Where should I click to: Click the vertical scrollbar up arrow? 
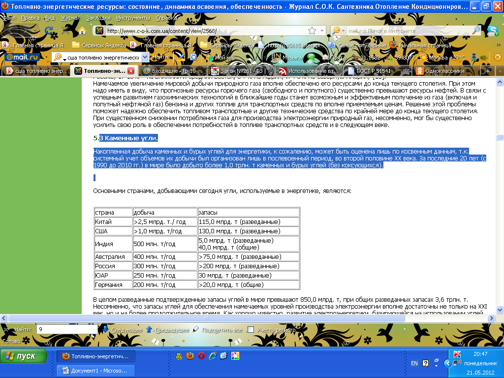(500, 82)
